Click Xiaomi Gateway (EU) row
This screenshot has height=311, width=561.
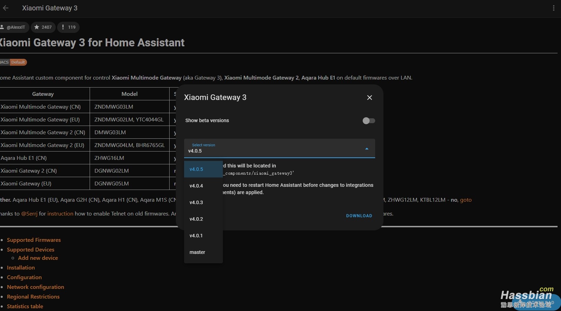click(x=45, y=183)
